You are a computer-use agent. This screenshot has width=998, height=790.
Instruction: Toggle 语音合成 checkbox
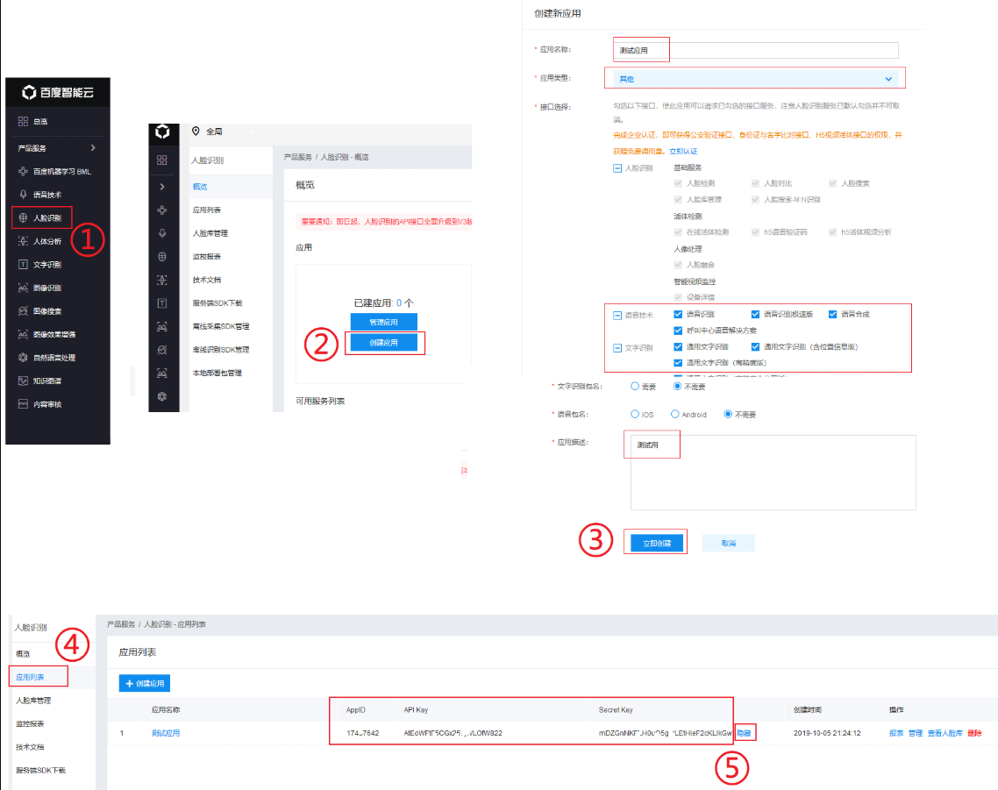832,314
